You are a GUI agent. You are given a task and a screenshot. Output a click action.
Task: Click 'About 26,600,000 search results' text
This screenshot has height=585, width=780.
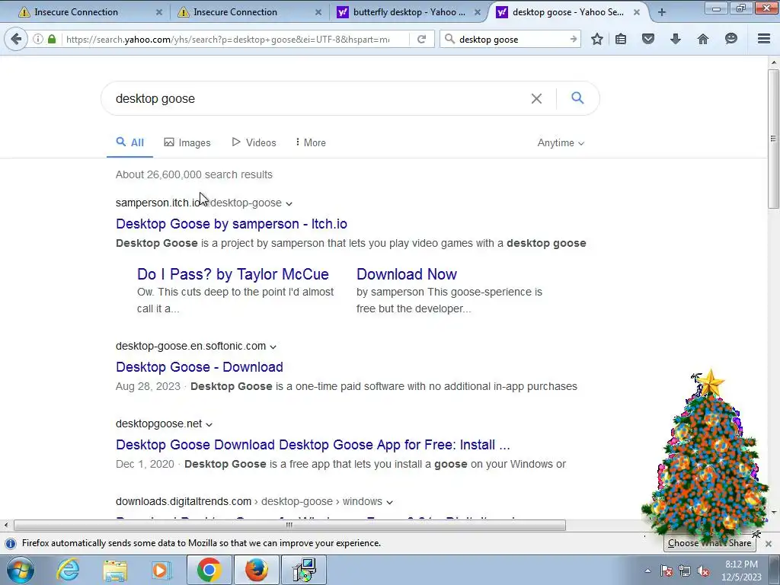194,174
